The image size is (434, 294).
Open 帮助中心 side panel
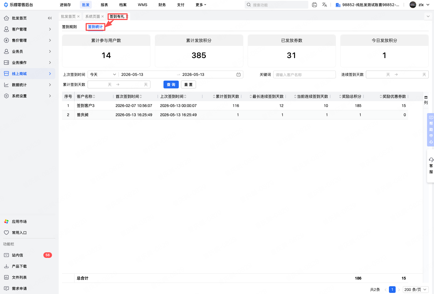431,129
